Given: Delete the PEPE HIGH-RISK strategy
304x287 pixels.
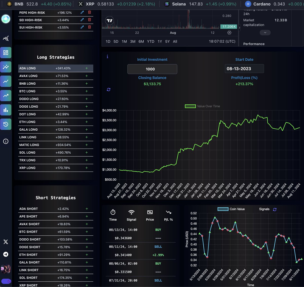Looking at the screenshot, I should click(89, 12).
